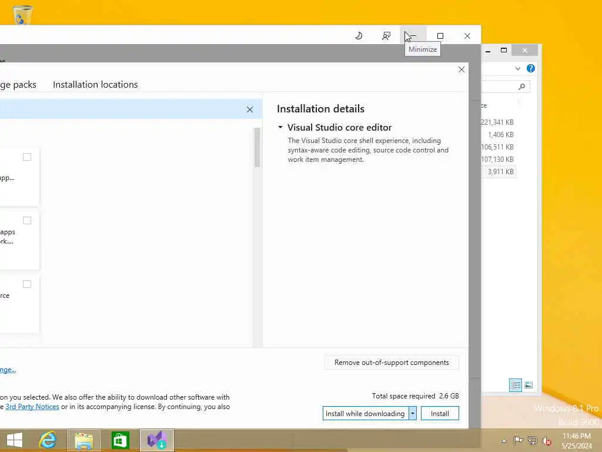Switch File Explorer to large icons view

click(529, 385)
